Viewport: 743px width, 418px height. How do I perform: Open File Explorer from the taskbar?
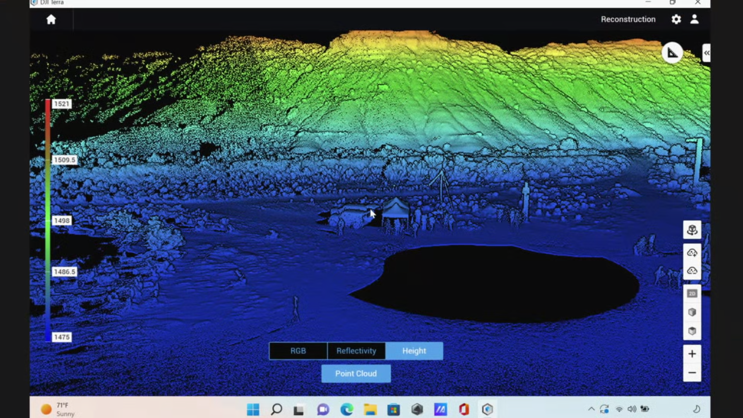[370, 409]
